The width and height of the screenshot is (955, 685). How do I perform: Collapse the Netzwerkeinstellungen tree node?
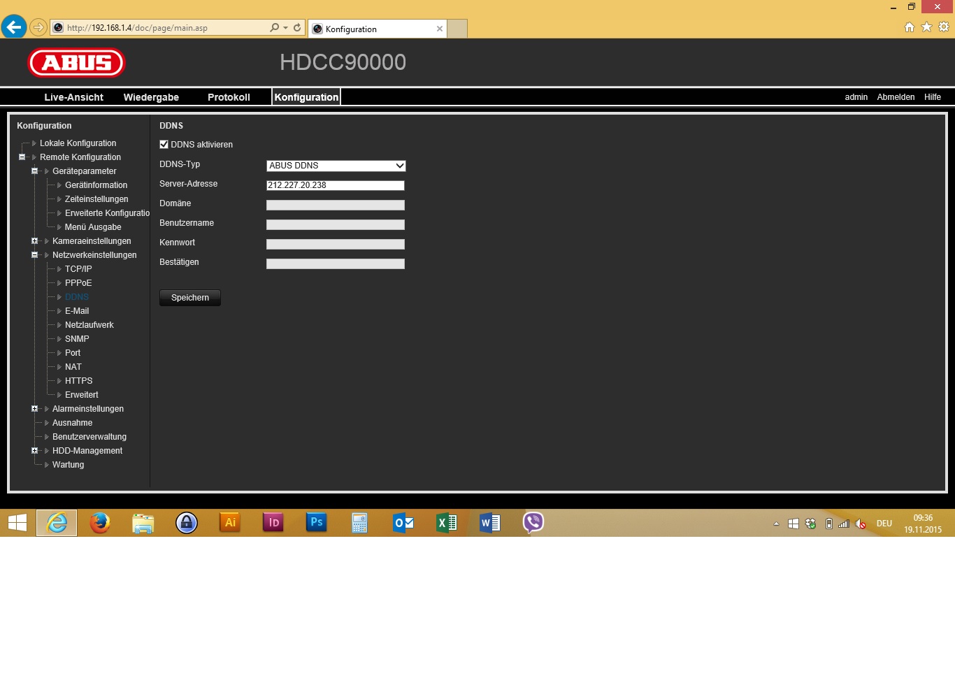point(34,255)
